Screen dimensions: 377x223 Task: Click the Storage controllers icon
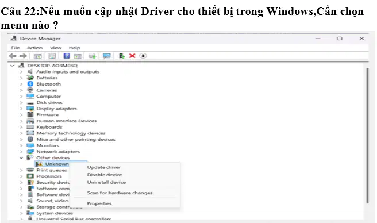[x=30, y=207]
